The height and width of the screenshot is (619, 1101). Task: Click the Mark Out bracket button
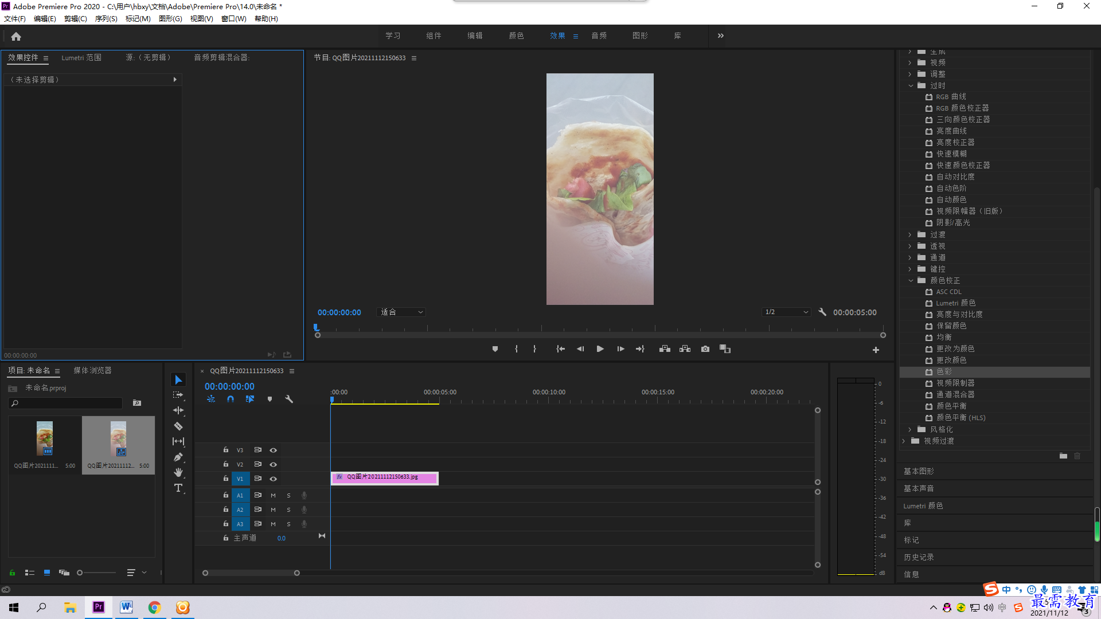pyautogui.click(x=534, y=349)
